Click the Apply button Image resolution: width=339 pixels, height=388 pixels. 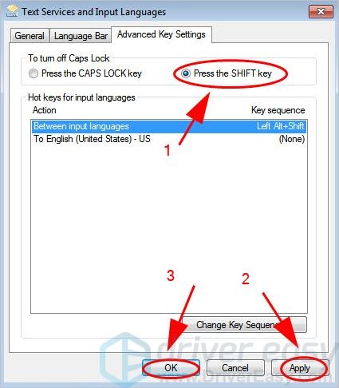[300, 368]
